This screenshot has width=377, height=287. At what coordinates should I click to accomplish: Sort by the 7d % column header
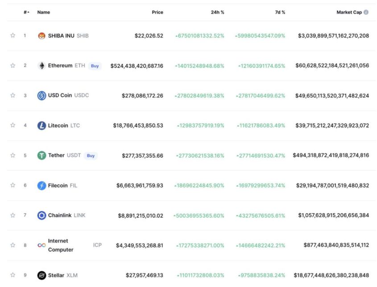point(280,12)
